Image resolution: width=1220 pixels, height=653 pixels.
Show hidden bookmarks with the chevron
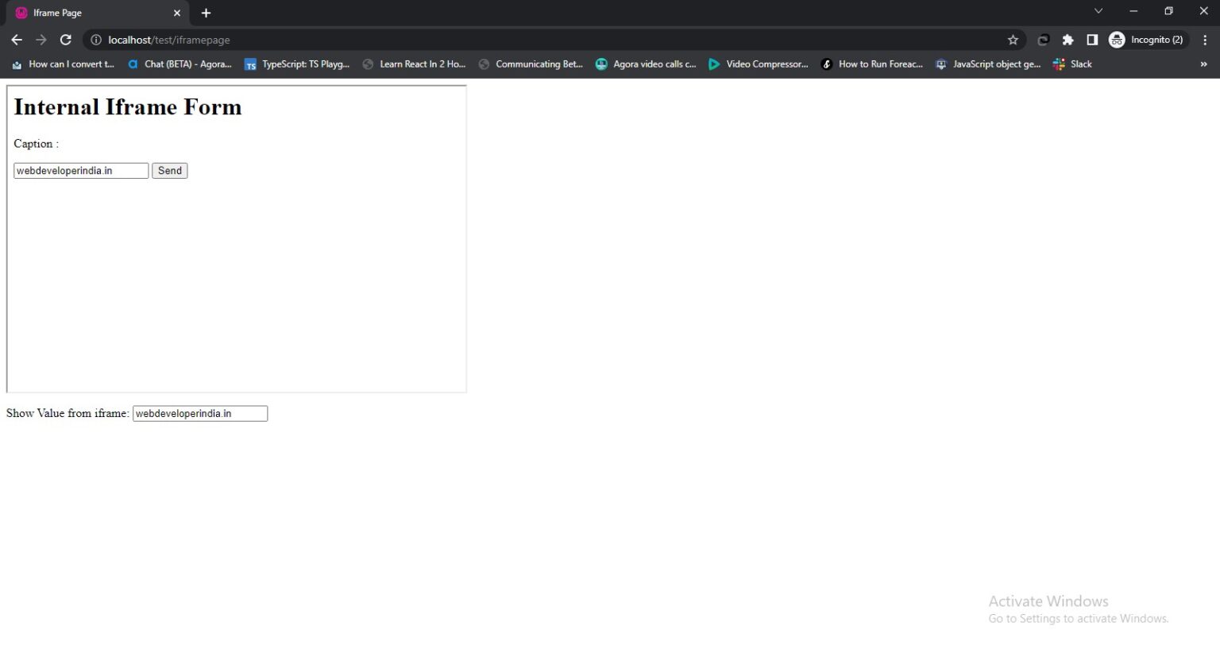click(x=1203, y=64)
